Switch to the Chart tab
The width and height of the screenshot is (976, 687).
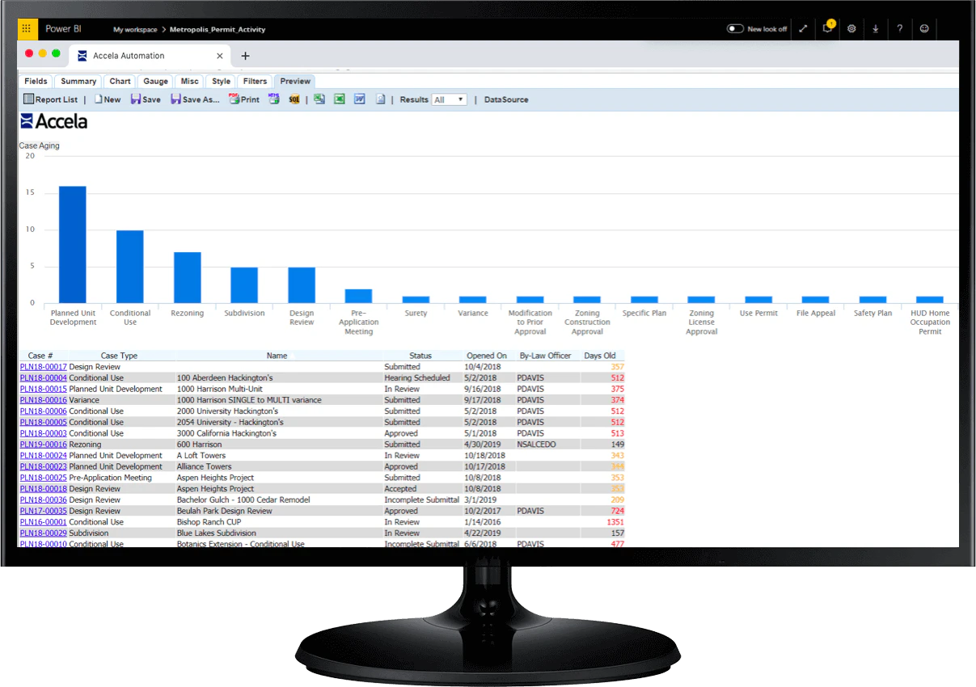point(119,81)
